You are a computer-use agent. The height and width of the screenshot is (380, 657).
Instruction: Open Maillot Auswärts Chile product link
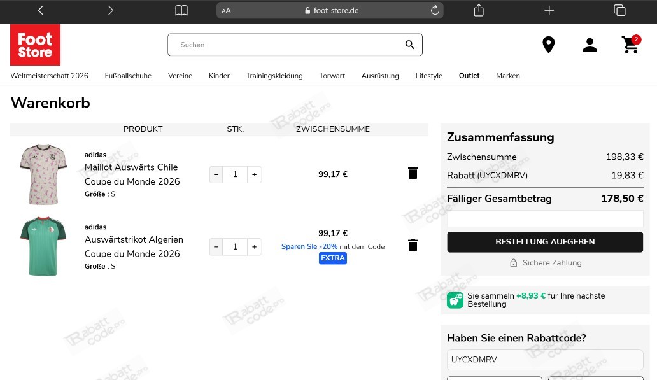(132, 174)
